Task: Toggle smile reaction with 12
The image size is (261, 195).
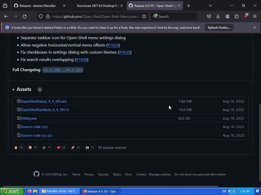Action: [x=33, y=148]
